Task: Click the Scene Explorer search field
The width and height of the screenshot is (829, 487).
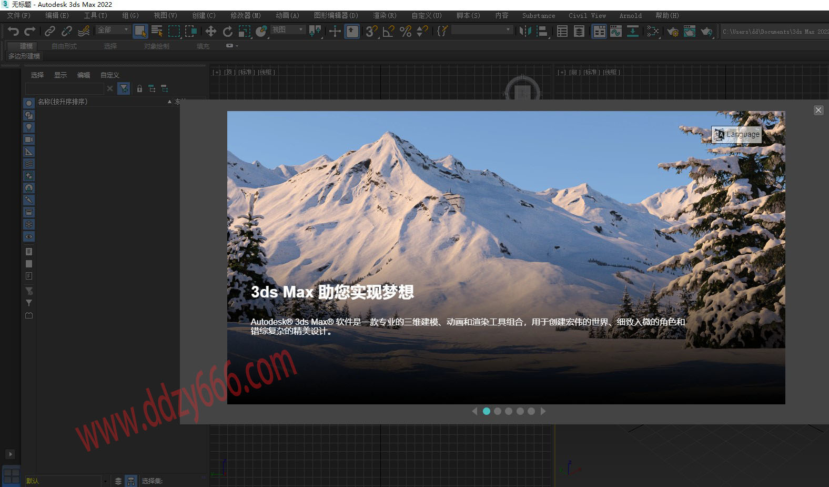Action: click(65, 88)
